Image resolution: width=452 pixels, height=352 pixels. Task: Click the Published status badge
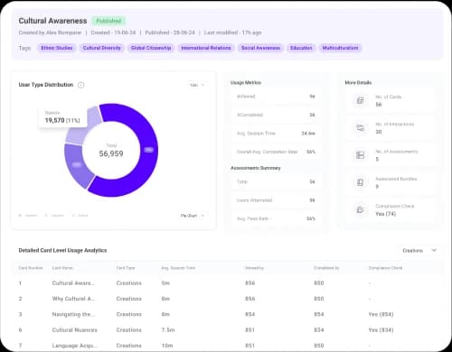(108, 21)
